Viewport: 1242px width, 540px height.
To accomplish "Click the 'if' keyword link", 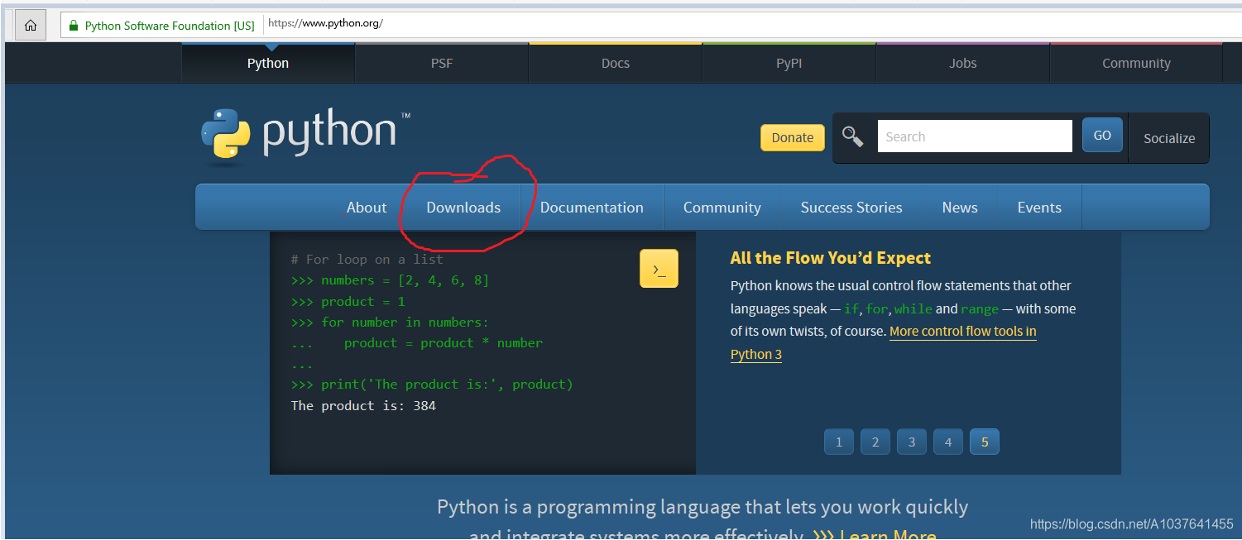I will point(851,309).
